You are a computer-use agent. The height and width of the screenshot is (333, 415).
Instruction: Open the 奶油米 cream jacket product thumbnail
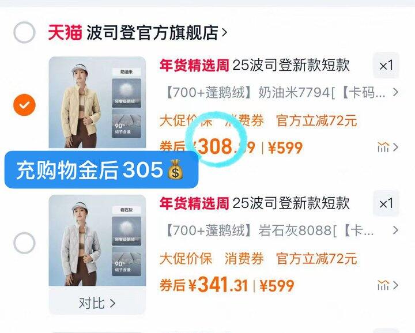pos(97,103)
